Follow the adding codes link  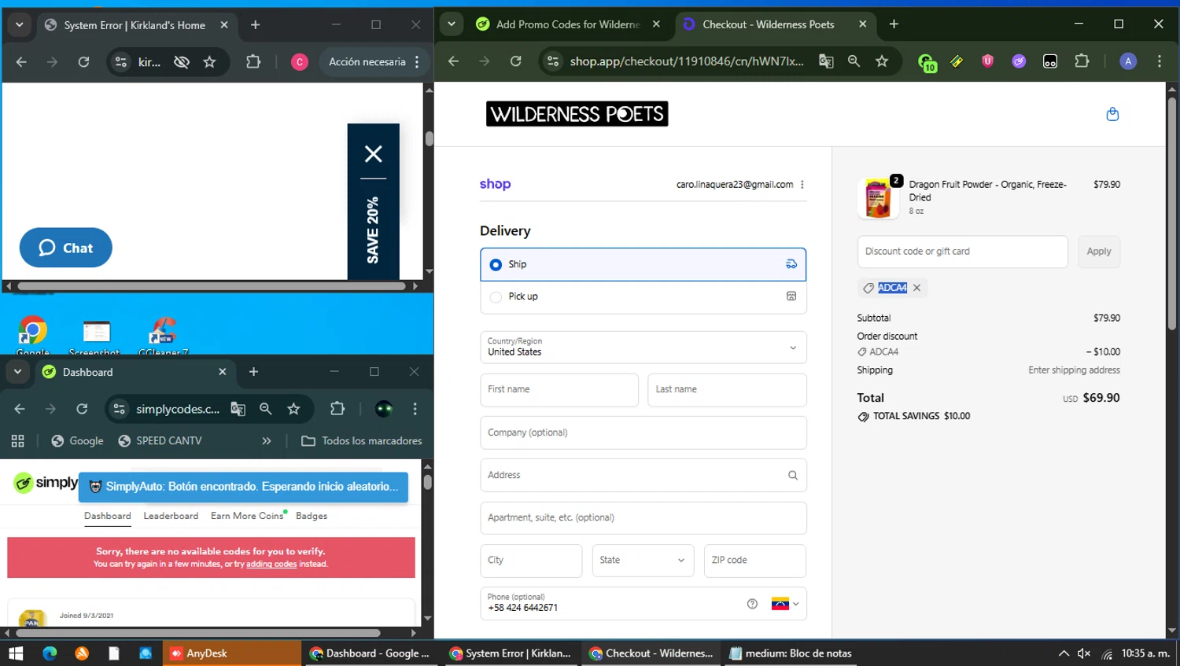[271, 564]
